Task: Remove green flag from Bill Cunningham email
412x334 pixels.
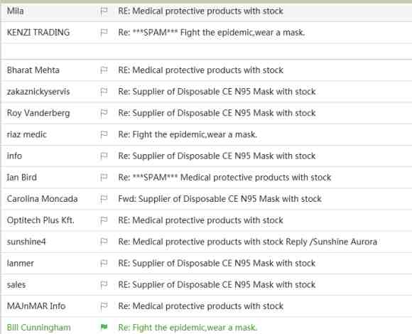Action: click(104, 327)
